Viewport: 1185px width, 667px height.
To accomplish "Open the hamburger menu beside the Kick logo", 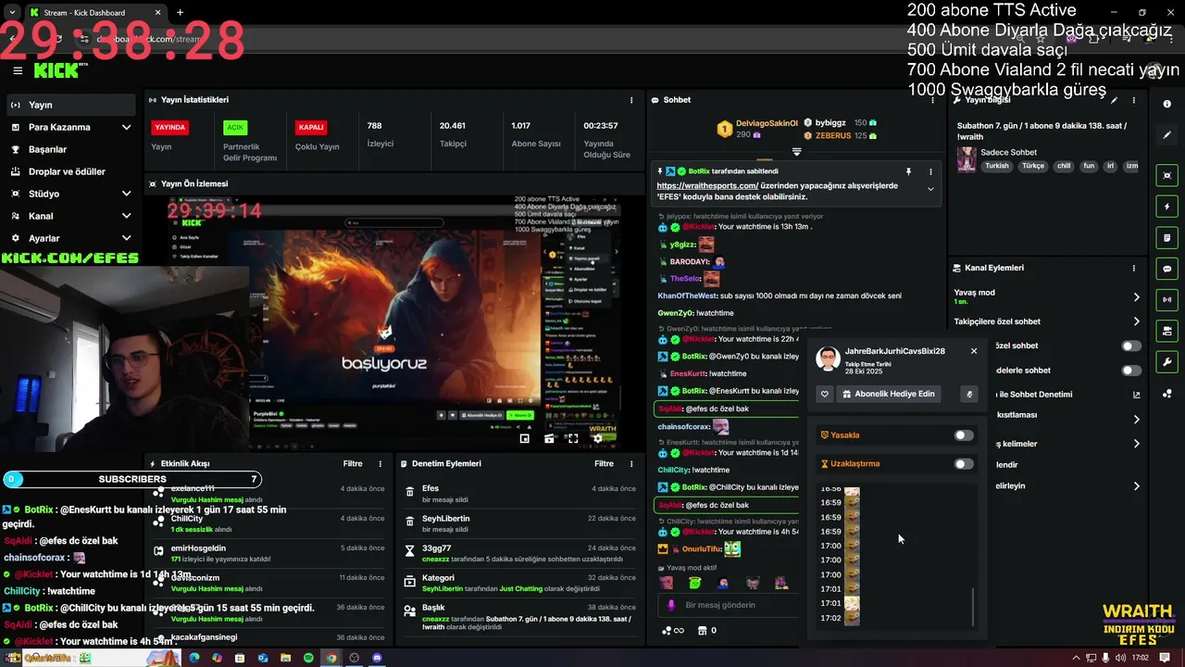I will (18, 70).
